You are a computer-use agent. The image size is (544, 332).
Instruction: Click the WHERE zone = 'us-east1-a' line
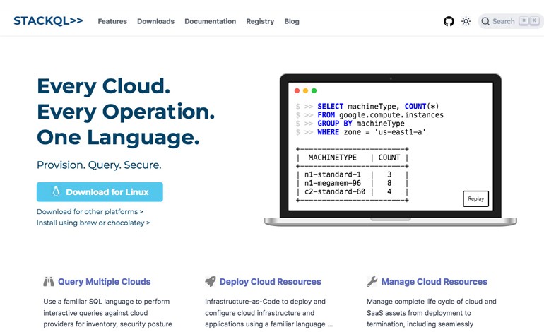pos(360,132)
